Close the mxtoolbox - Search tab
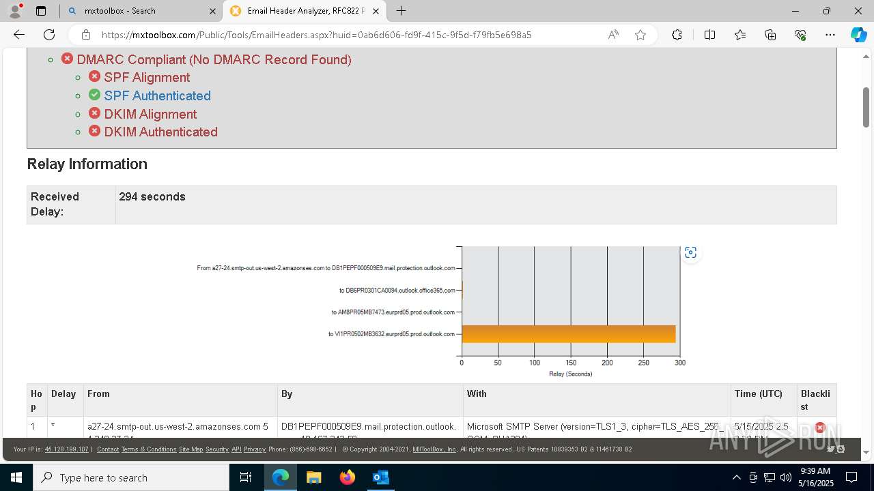874x491 pixels. 212,11
